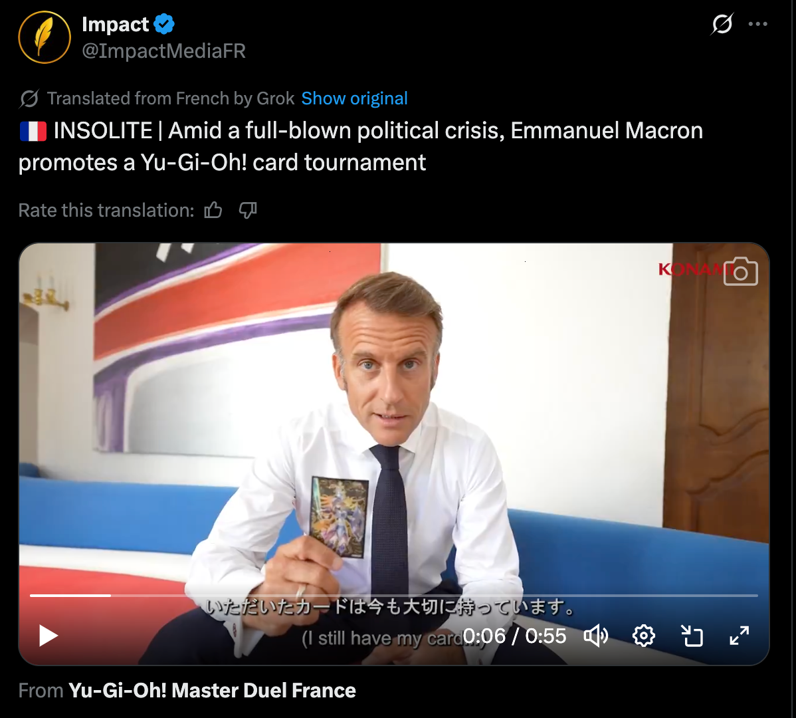
Task: Click the blue verified badge
Action: point(164,24)
